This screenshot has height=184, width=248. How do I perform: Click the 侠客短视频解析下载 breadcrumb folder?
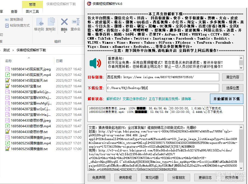31,50
